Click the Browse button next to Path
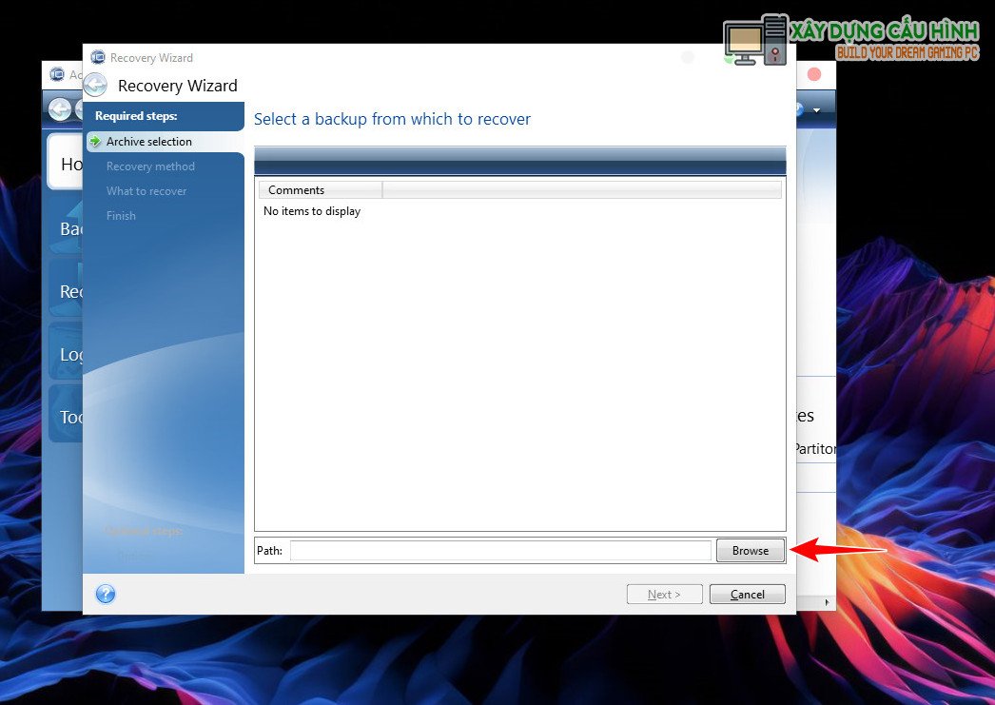995x705 pixels. (x=751, y=551)
